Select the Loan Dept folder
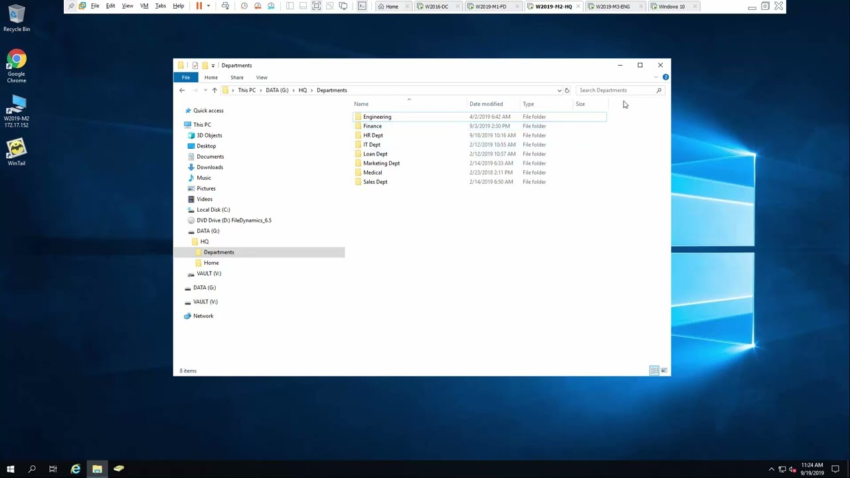This screenshot has height=478, width=850. pyautogui.click(x=375, y=154)
